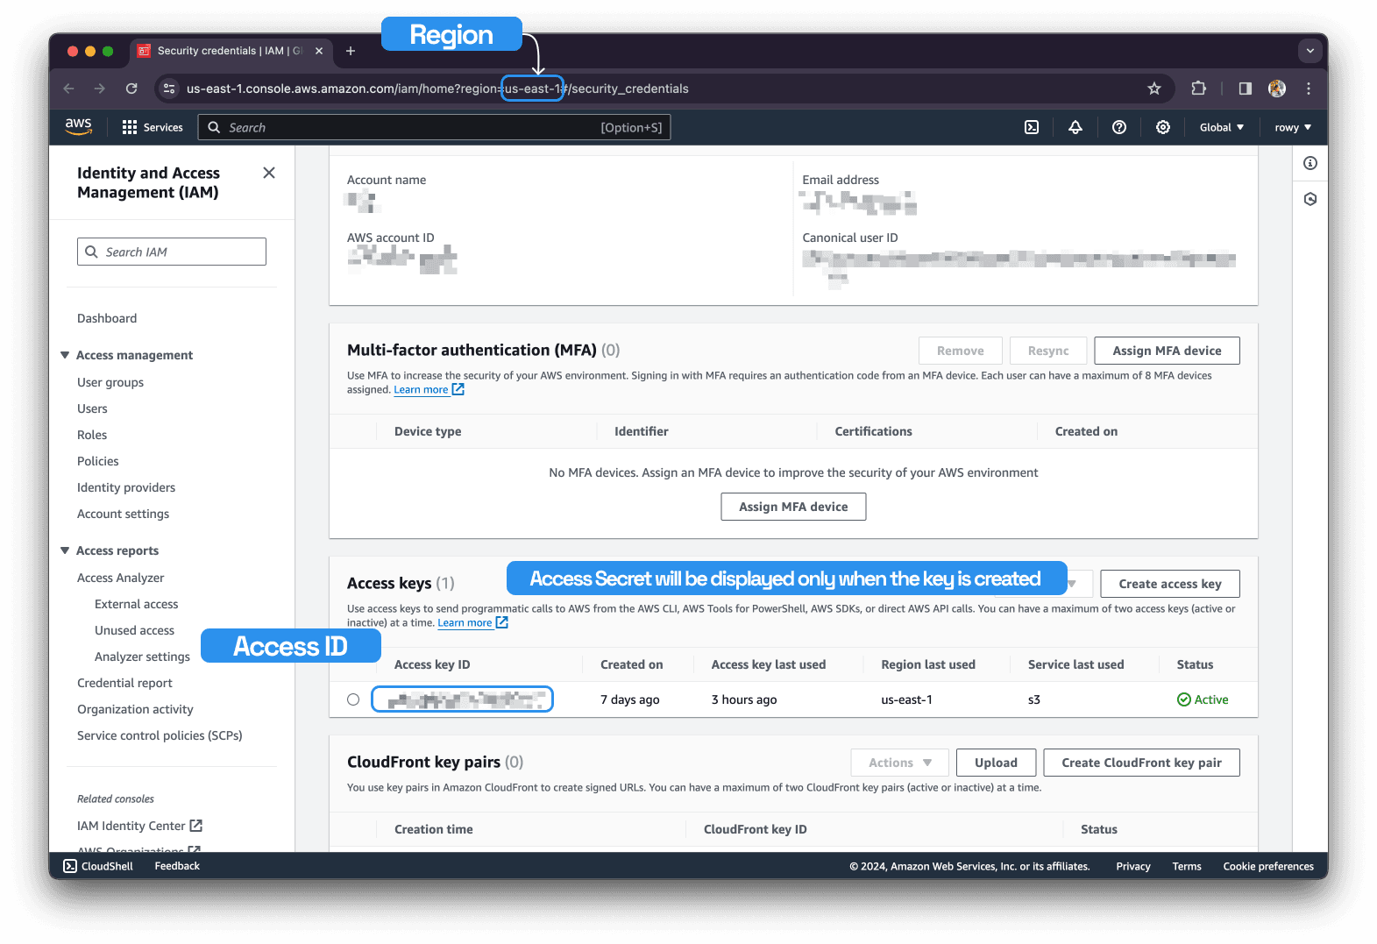Image resolution: width=1377 pixels, height=944 pixels.
Task: Open the rowy account dropdown
Action: tap(1293, 127)
